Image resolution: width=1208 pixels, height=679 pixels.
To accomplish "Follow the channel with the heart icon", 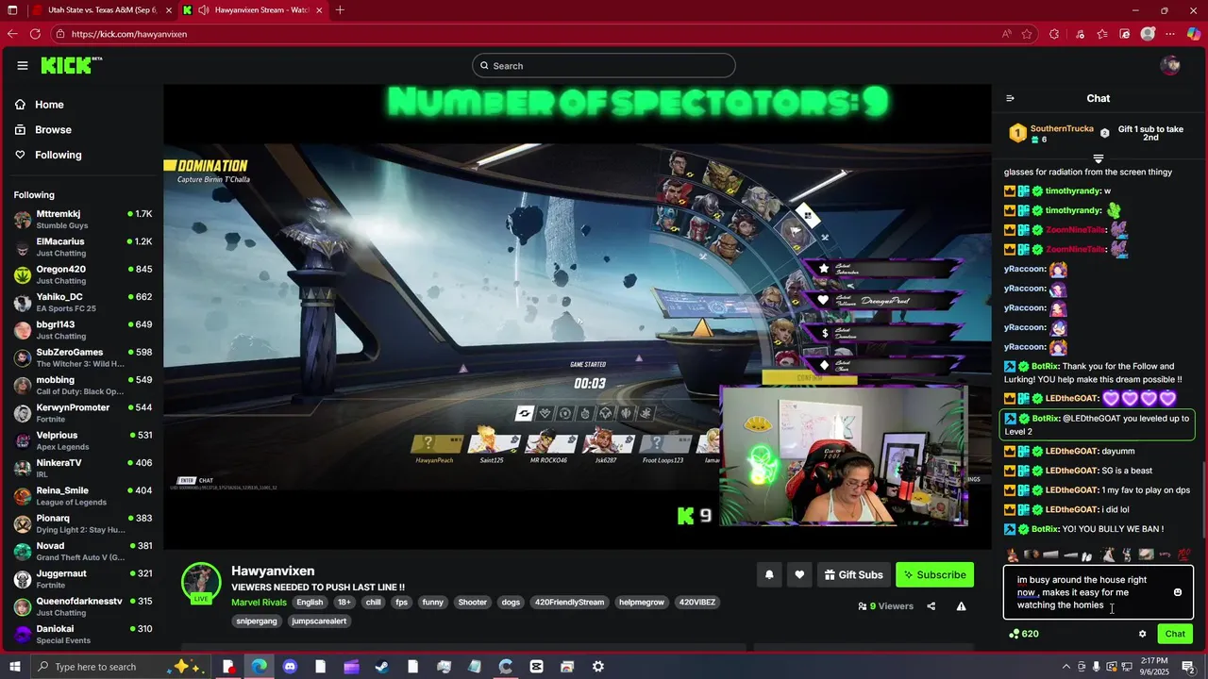I will 799,574.
